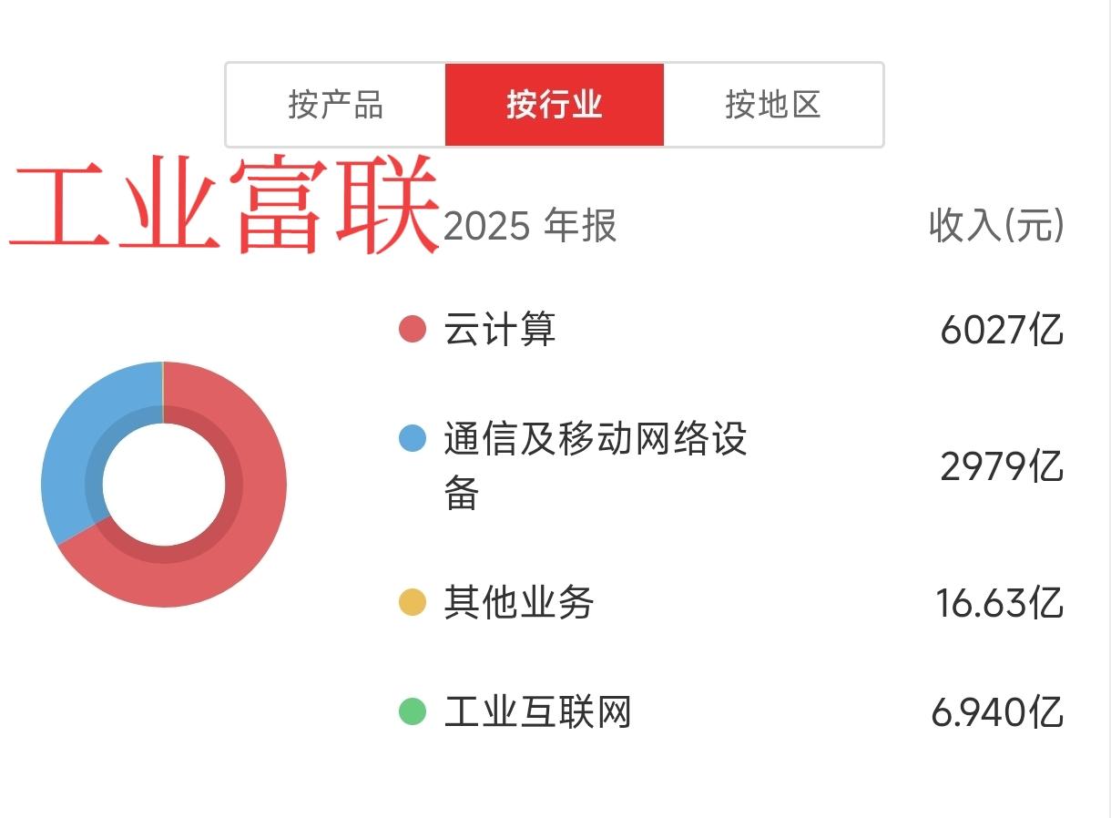Click the 6027亿 revenue value
This screenshot has width=1111, height=818.
(x=1002, y=329)
